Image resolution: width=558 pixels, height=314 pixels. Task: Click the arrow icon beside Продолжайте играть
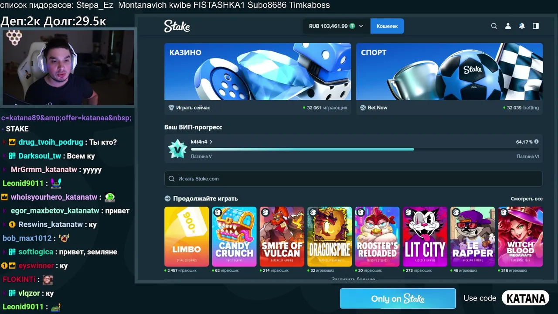click(x=167, y=198)
